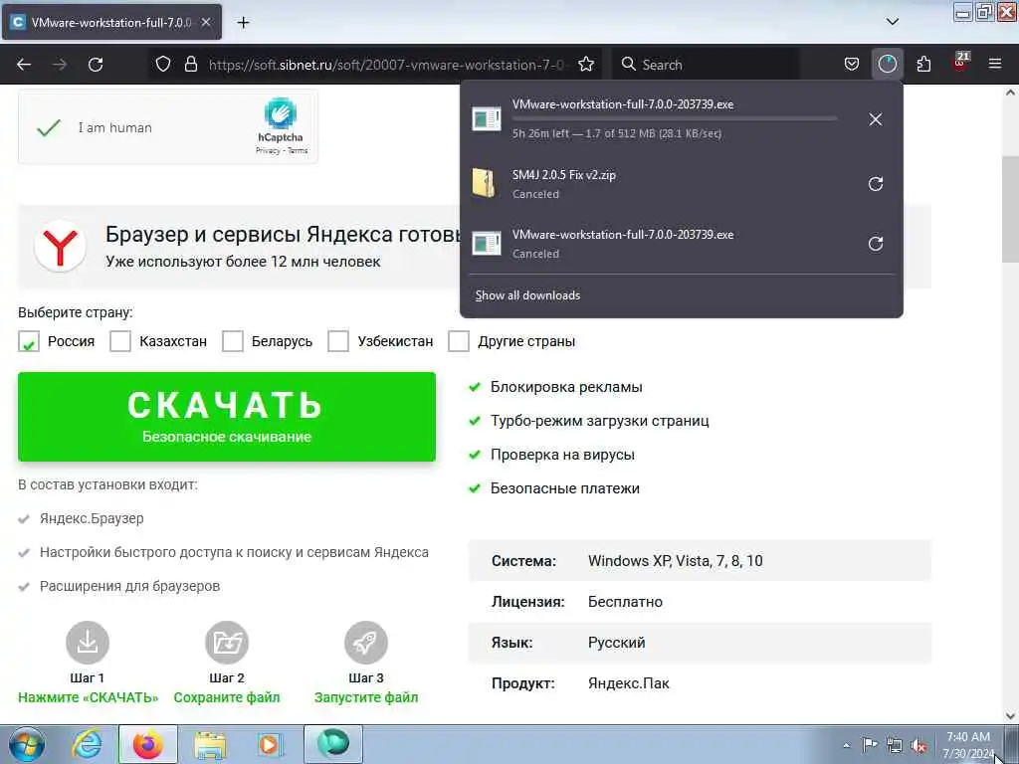Open Action Center flag tray icon
1019x764 pixels.
[870, 744]
